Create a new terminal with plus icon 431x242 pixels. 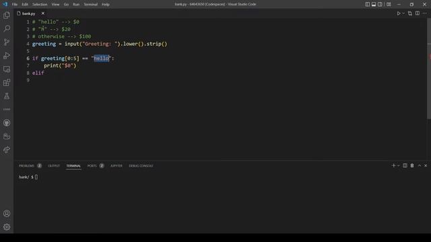(393, 165)
